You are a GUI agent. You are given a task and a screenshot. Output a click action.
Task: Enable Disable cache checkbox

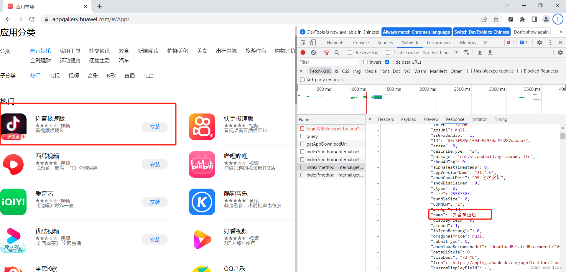388,52
